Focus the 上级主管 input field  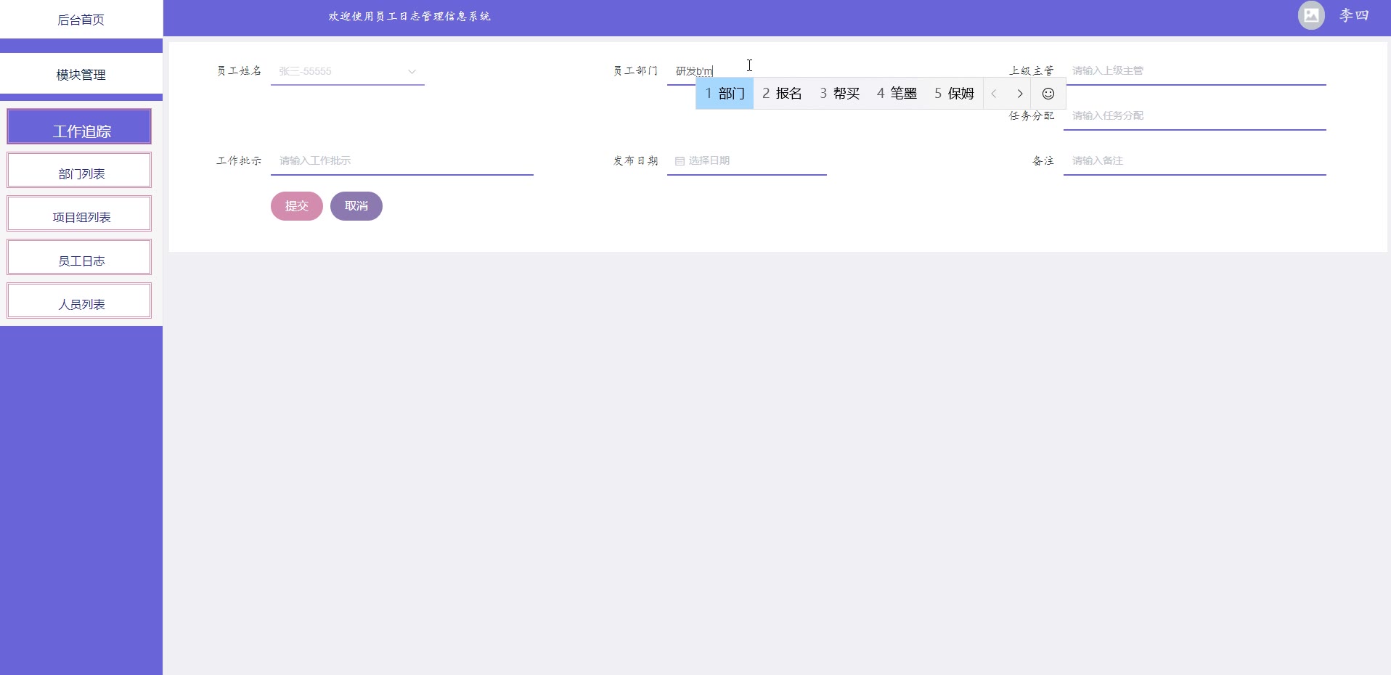point(1195,71)
